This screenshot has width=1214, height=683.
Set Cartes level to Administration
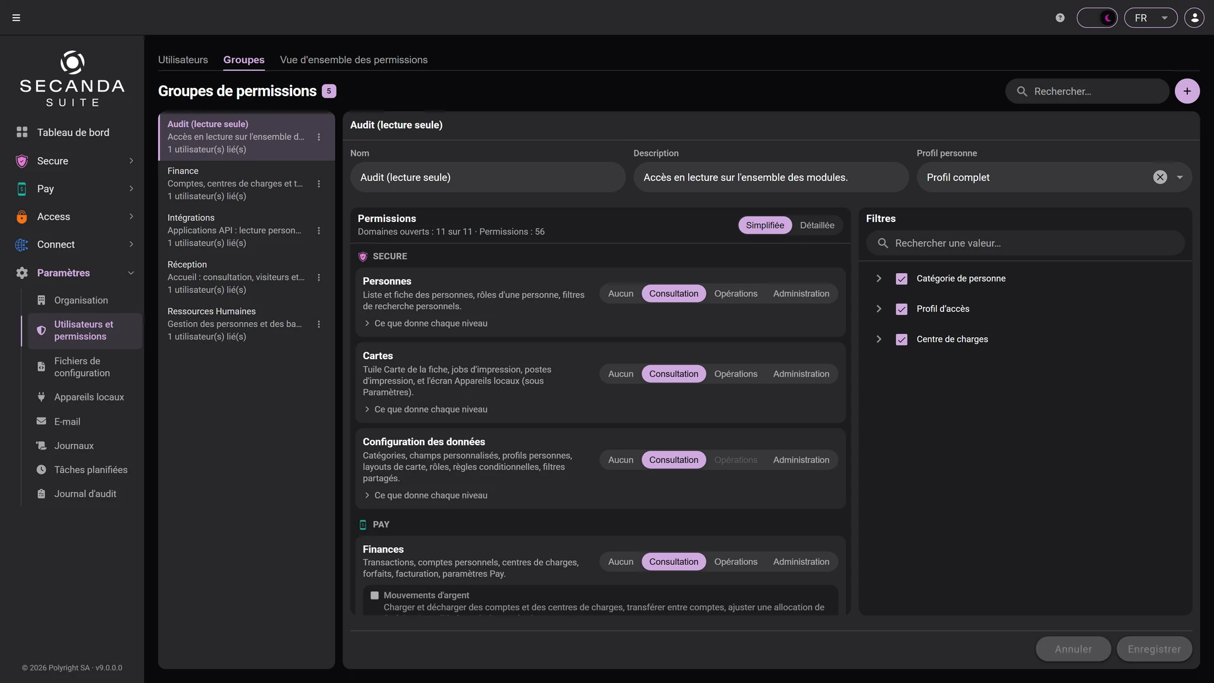(801, 374)
